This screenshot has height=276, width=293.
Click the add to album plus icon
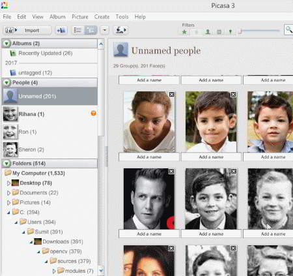pos(61,31)
